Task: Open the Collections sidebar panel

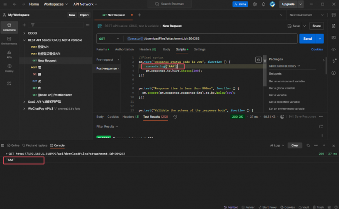Action: (x=9, y=27)
